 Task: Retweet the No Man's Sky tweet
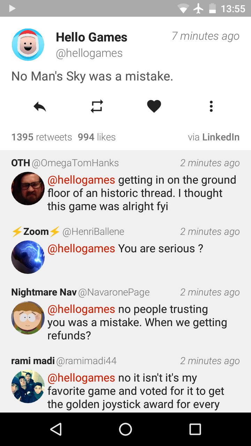pyautogui.click(x=97, y=106)
